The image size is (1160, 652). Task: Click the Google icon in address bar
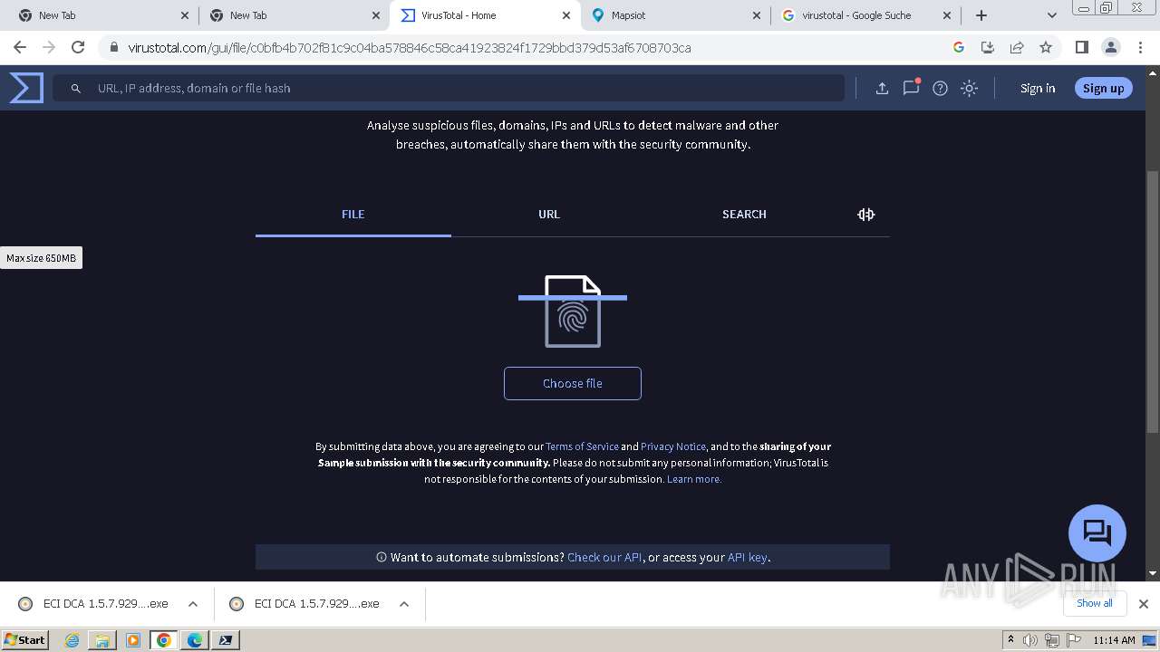tap(959, 47)
